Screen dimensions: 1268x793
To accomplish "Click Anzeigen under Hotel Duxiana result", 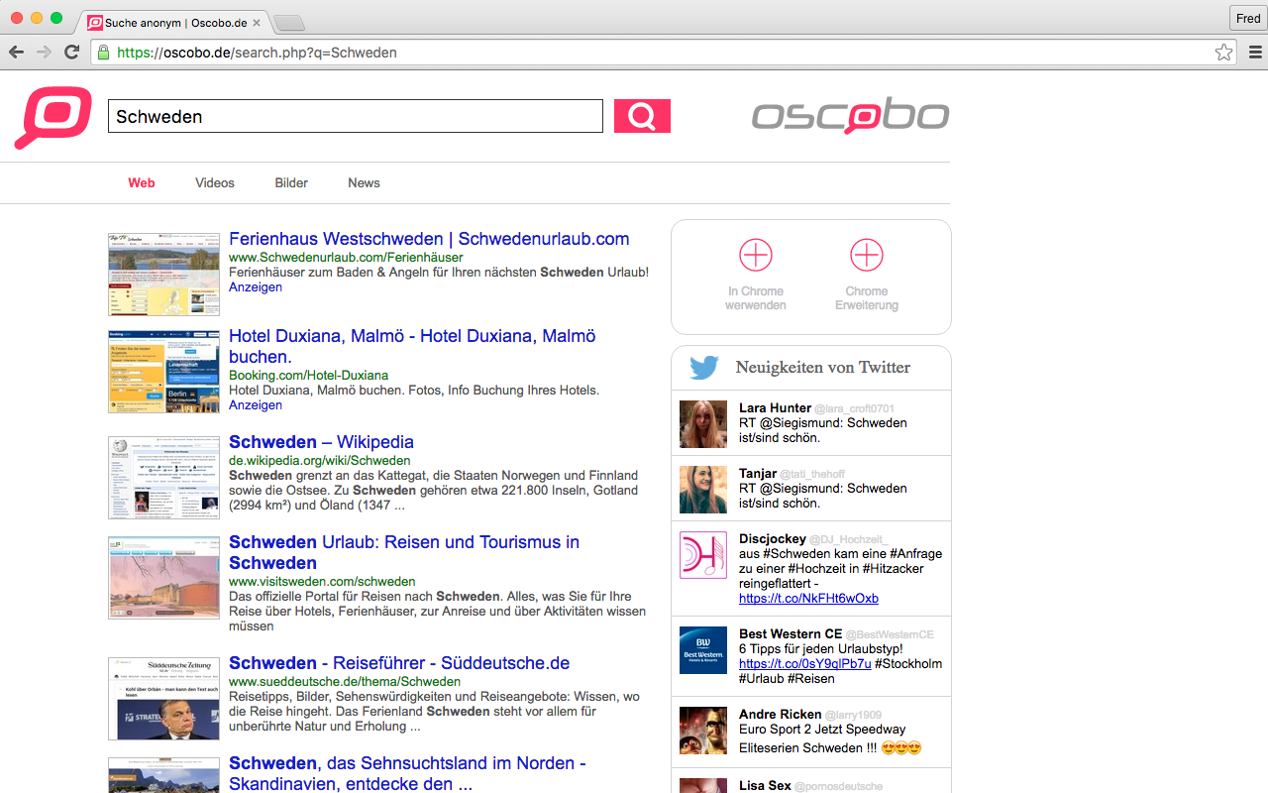I will [x=256, y=405].
